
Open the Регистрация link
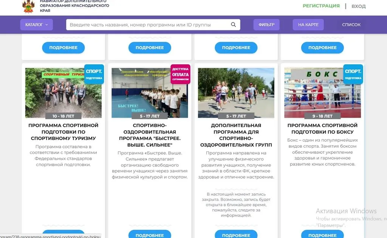(x=321, y=6)
